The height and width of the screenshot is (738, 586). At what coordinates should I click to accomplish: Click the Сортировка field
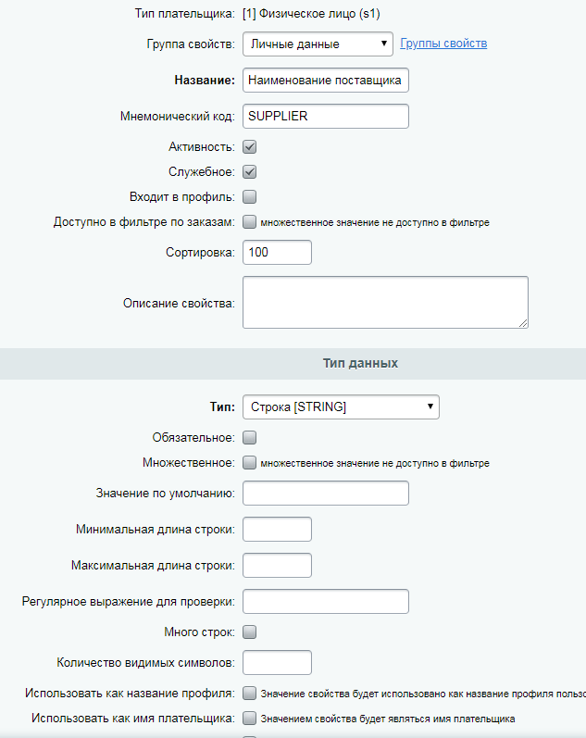[x=277, y=252]
